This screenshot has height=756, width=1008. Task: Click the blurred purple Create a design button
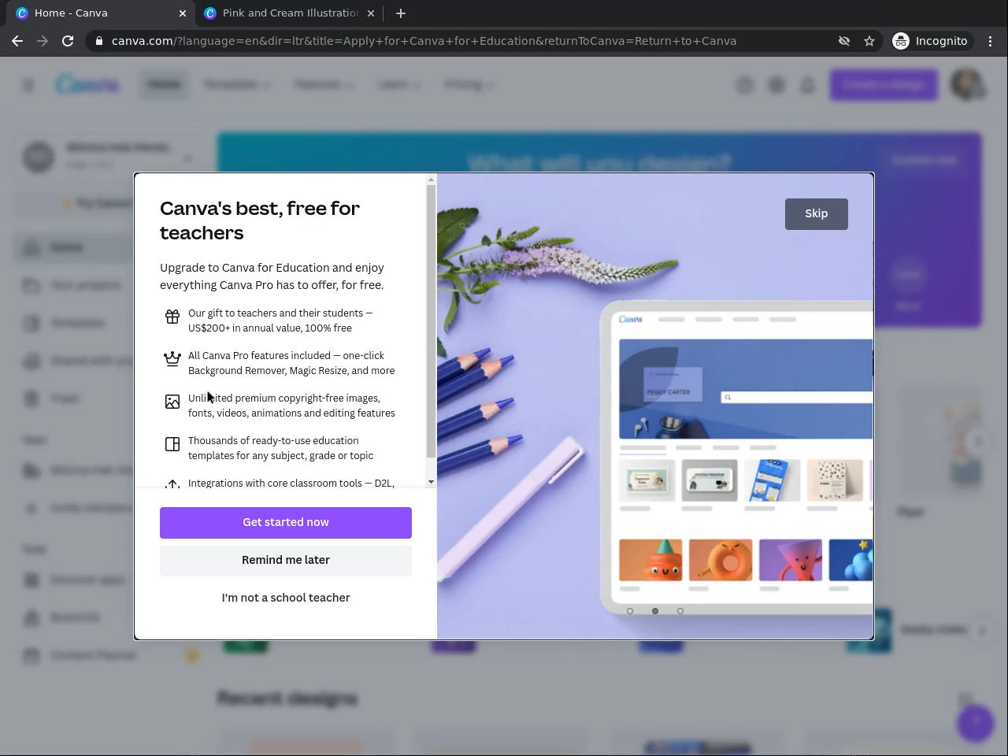point(884,85)
